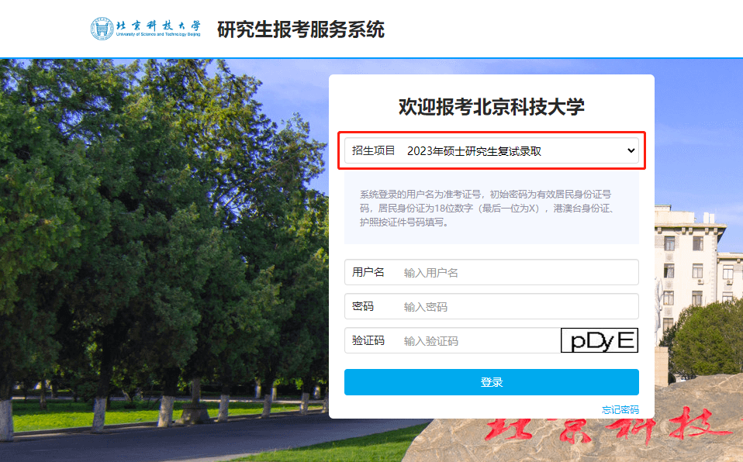Click the blue 登录 button

(x=492, y=382)
